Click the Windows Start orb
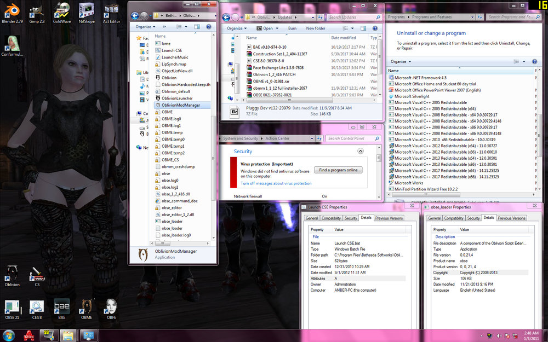The width and height of the screenshot is (548, 342). (8, 336)
